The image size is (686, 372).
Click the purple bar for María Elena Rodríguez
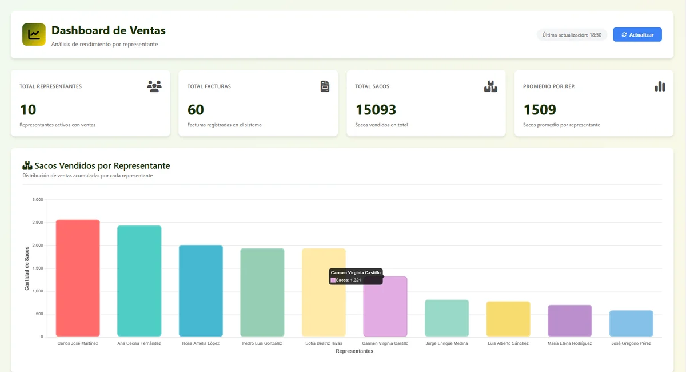569,321
